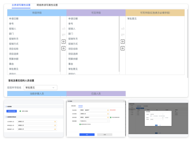Click move-all-right boxed arrow beside 可写字段 list

click(x=123, y=42)
